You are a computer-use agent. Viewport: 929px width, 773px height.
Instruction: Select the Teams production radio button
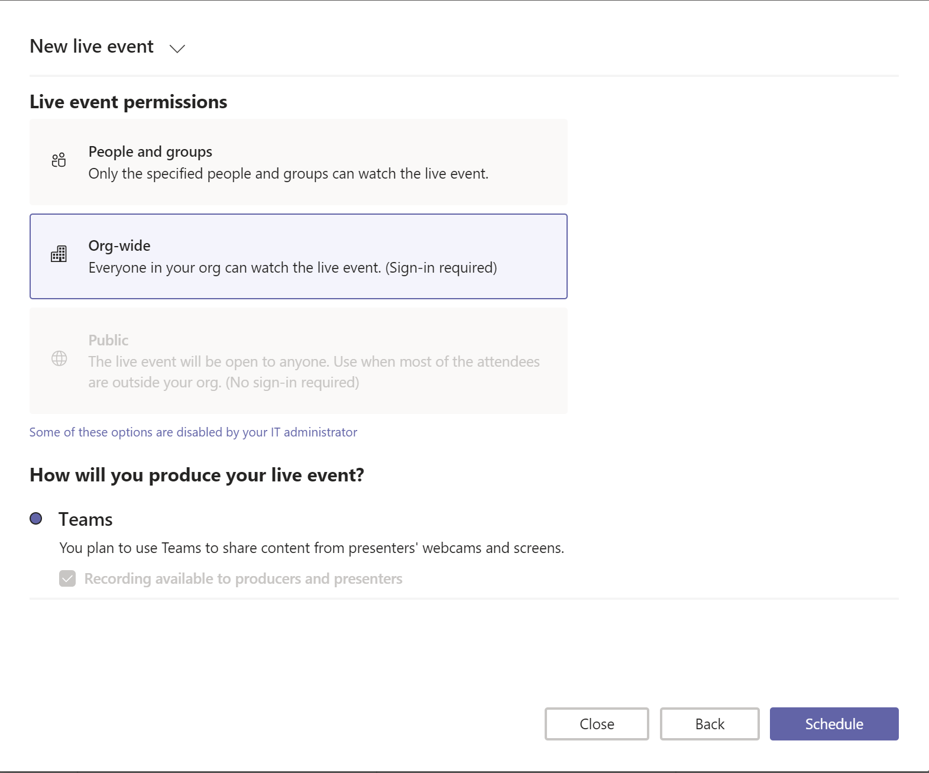(x=36, y=519)
